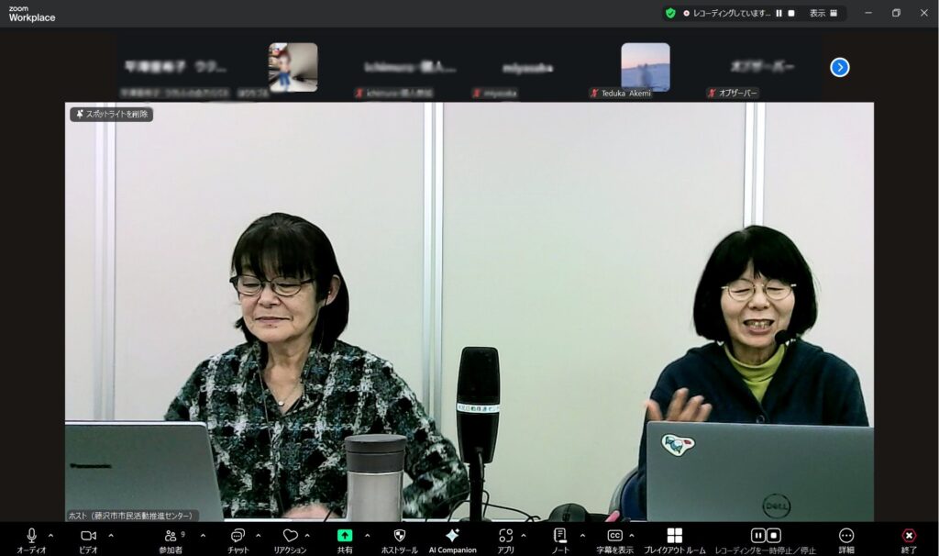Open the アプリ apps icon
Screen dimensions: 939x556
click(505, 536)
